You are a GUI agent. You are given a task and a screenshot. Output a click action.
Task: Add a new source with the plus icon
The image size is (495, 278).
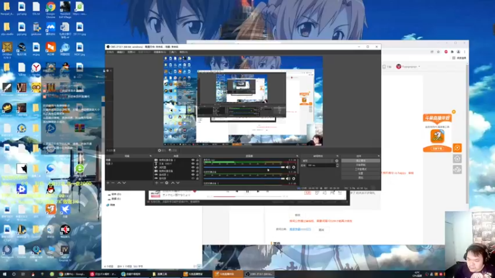click(157, 183)
